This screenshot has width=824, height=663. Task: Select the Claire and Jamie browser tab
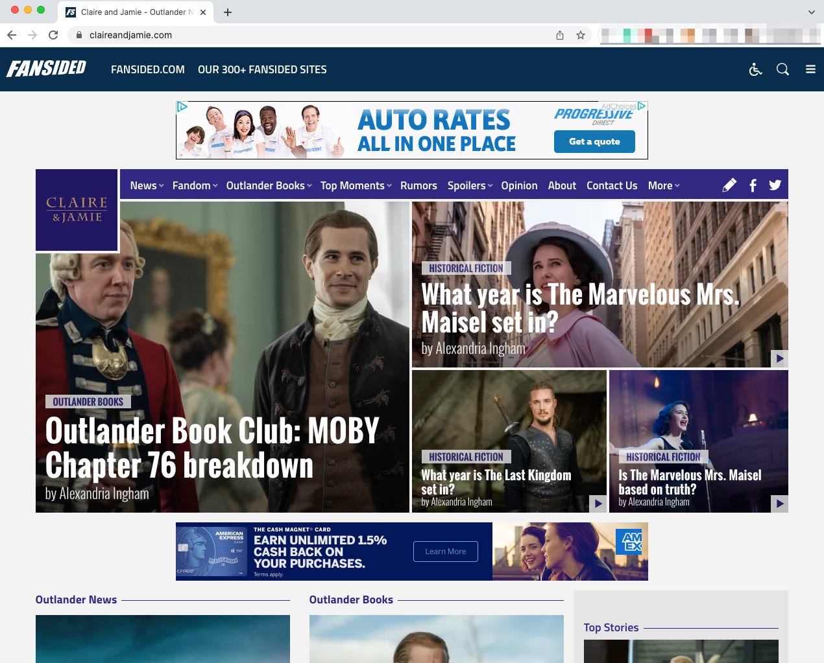click(x=134, y=12)
